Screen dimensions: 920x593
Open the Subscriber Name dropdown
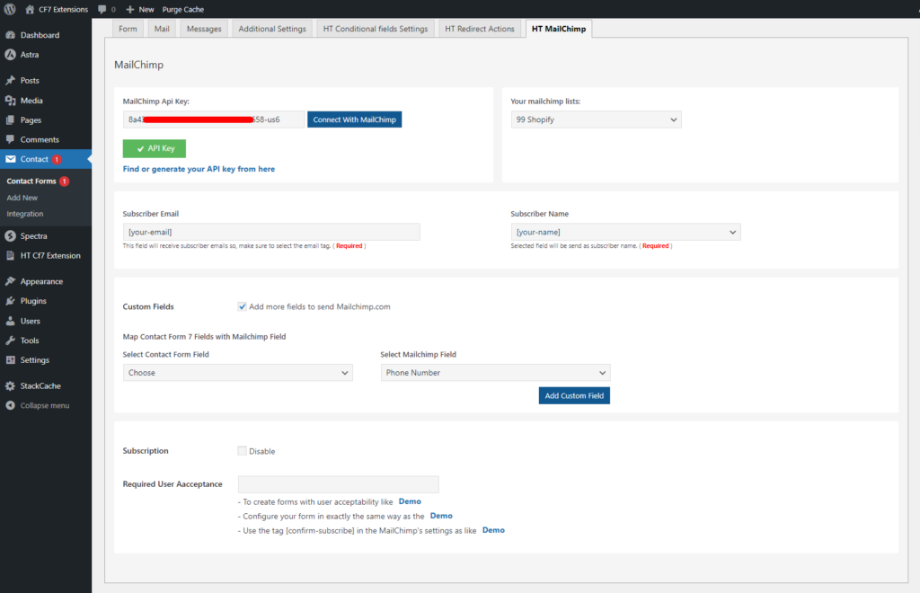625,232
